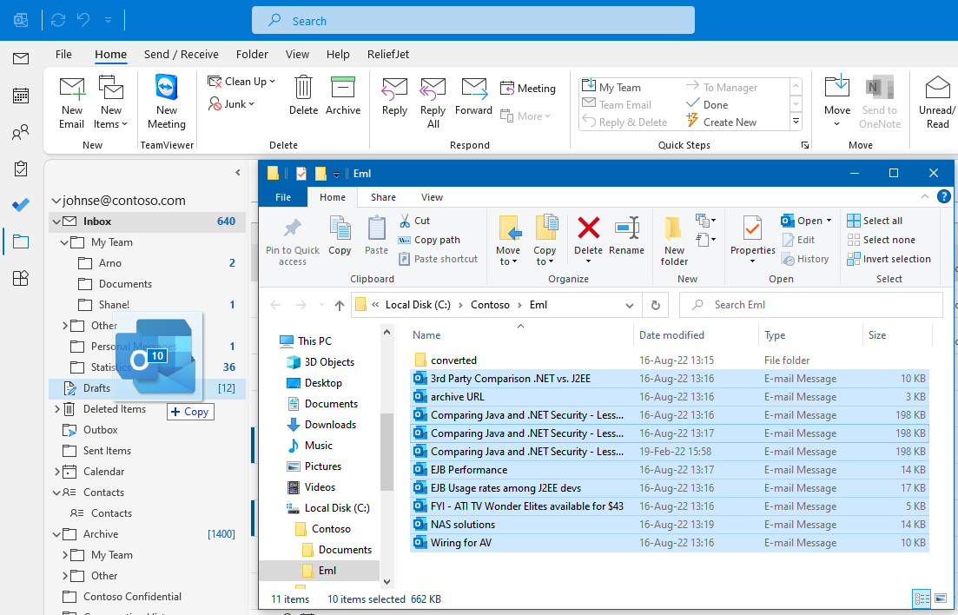Click the Meeting respond icon
Image resolution: width=958 pixels, height=615 pixels.
click(x=528, y=88)
